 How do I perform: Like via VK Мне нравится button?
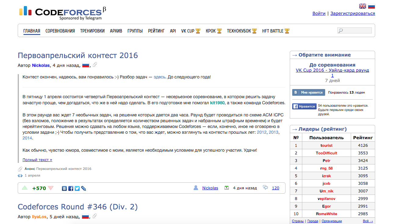point(308,92)
